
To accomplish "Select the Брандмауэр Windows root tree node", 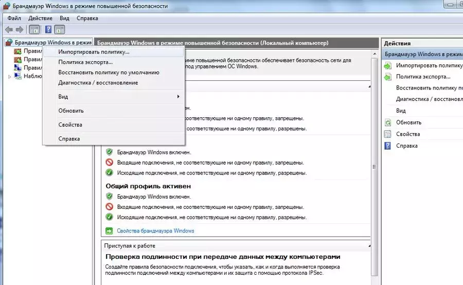I will point(53,43).
